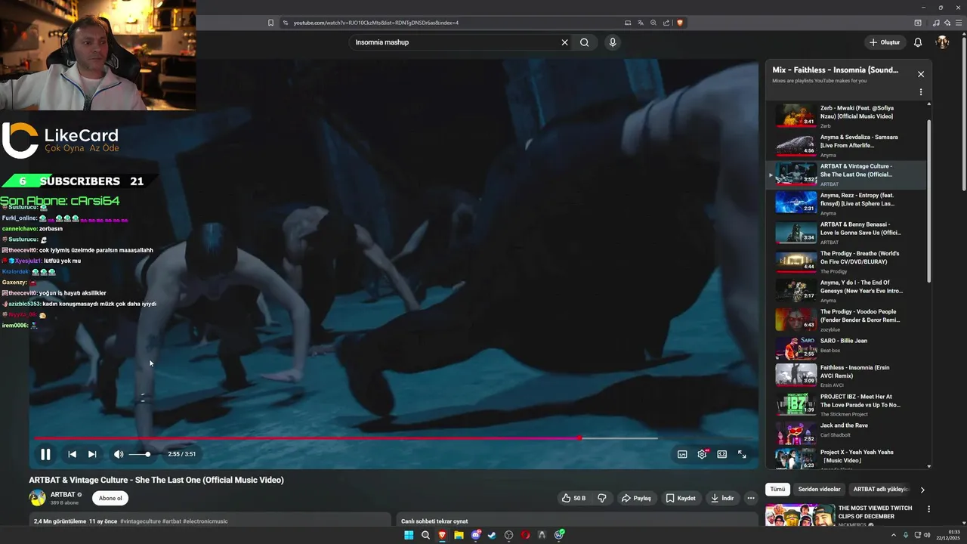Mute the video with the speaker icon
967x544 pixels.
click(119, 454)
